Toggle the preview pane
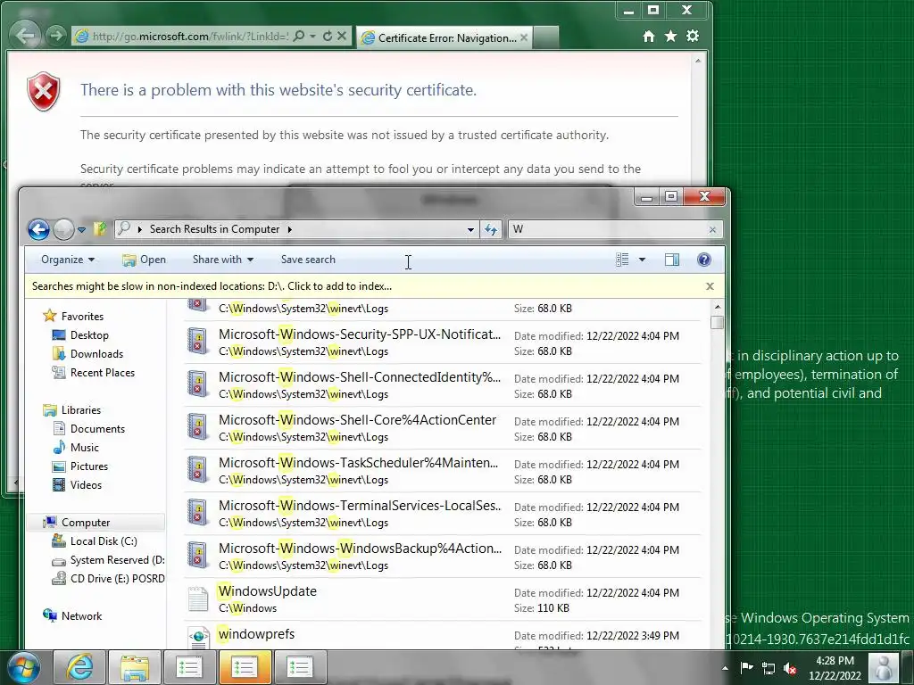Screen dimensions: 914x685 (x=672, y=260)
